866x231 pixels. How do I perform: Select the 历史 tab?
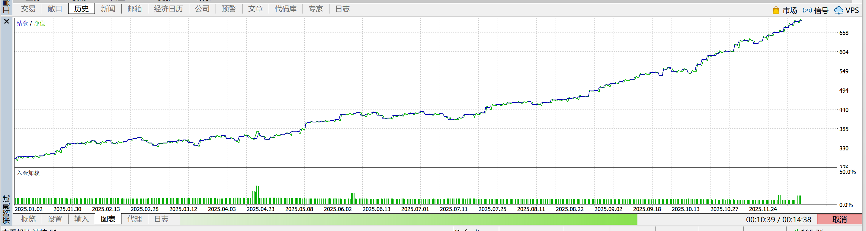pyautogui.click(x=81, y=9)
